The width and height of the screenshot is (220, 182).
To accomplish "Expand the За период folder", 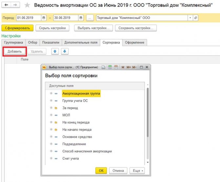I will [x=51, y=108].
